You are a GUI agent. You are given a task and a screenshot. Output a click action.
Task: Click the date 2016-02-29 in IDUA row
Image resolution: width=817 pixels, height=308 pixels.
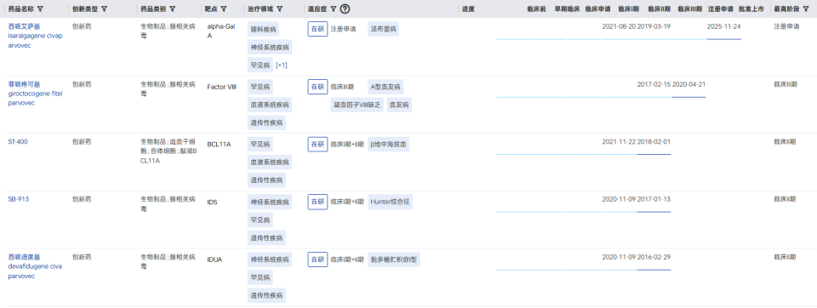[x=654, y=256]
